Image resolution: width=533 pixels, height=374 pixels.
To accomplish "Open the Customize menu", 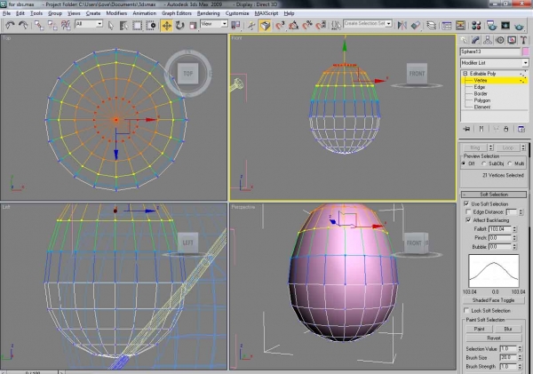I will pos(237,13).
